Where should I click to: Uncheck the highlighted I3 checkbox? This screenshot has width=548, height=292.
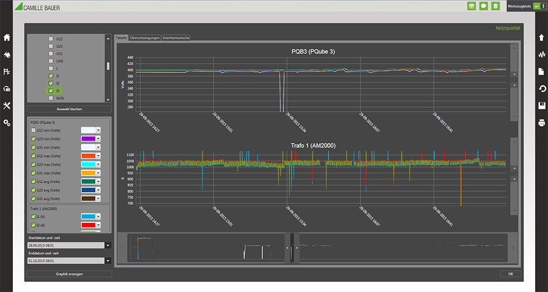51,90
